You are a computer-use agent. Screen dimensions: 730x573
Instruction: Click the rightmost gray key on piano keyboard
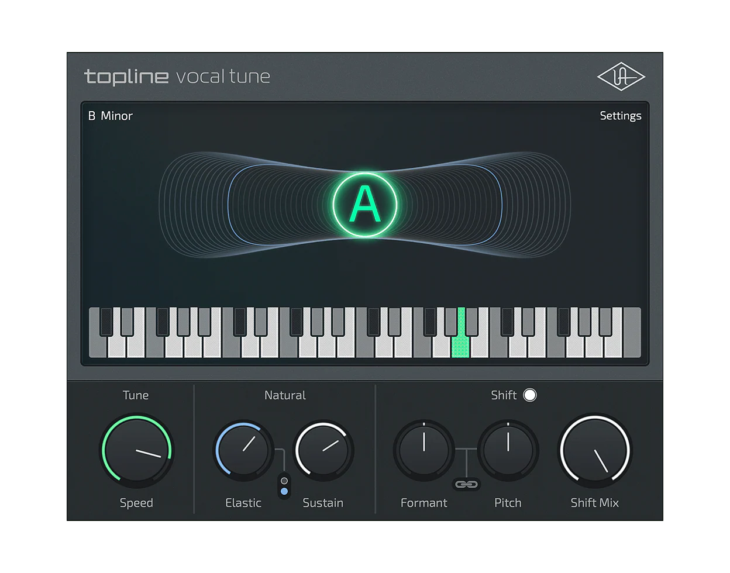click(x=632, y=333)
